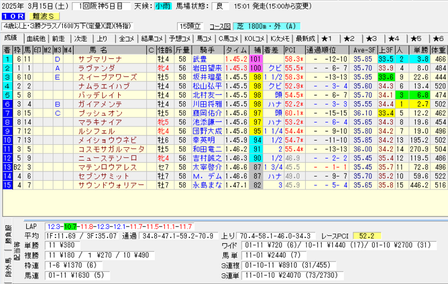
Task: Click the 騎手 column header
Action: 207,50
